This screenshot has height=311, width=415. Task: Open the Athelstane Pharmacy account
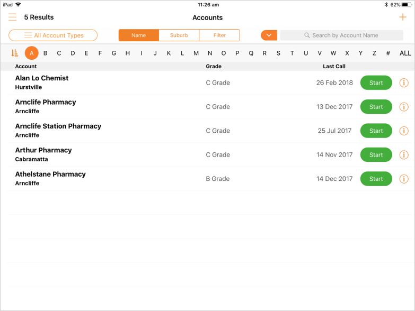tap(50, 174)
